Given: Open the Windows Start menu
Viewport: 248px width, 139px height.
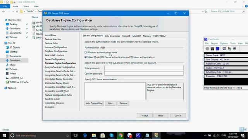Looking at the screenshot, I should tap(4, 136).
